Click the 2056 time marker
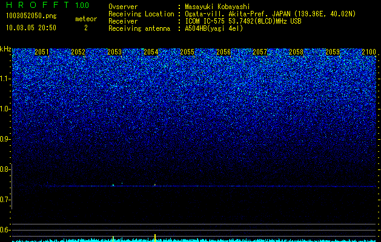 pos(224,52)
